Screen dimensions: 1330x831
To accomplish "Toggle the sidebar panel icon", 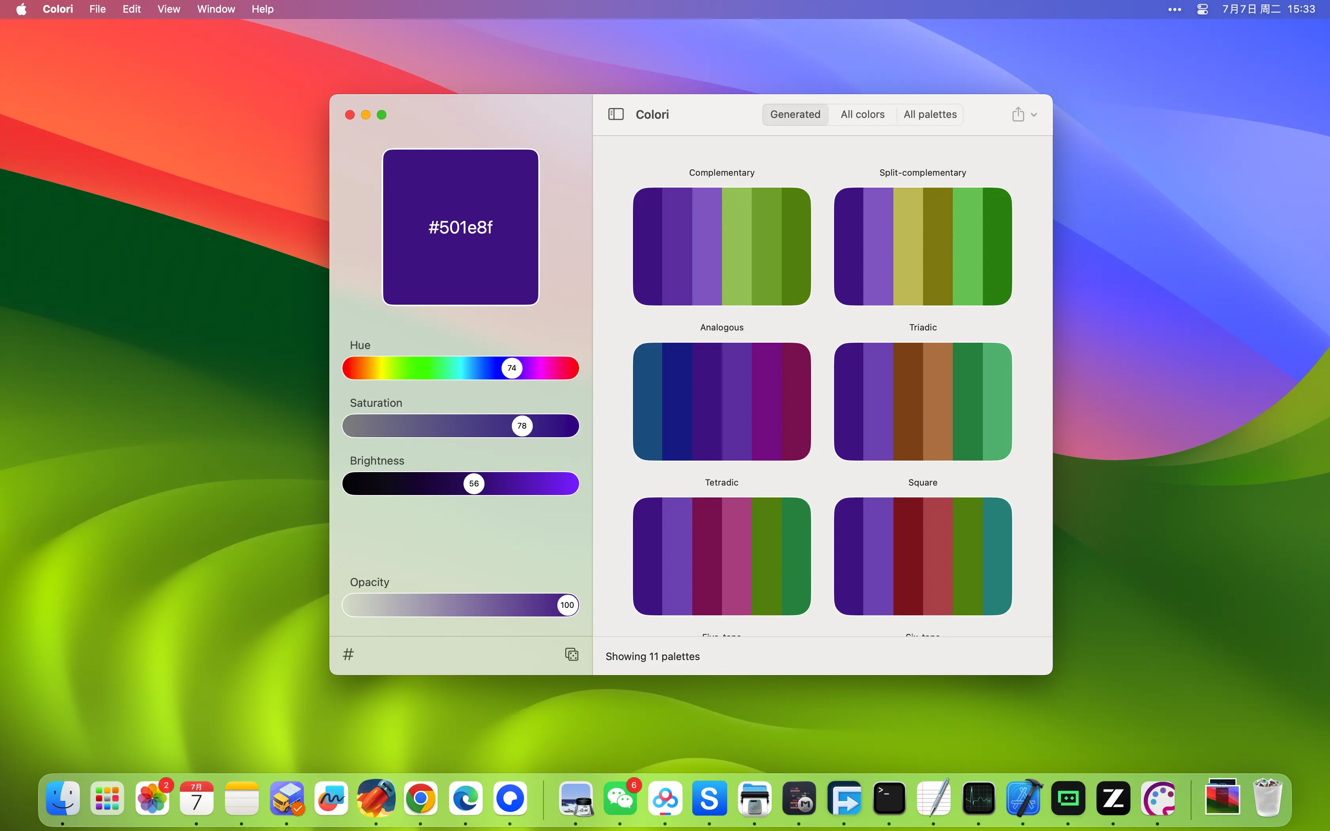I will click(x=616, y=114).
